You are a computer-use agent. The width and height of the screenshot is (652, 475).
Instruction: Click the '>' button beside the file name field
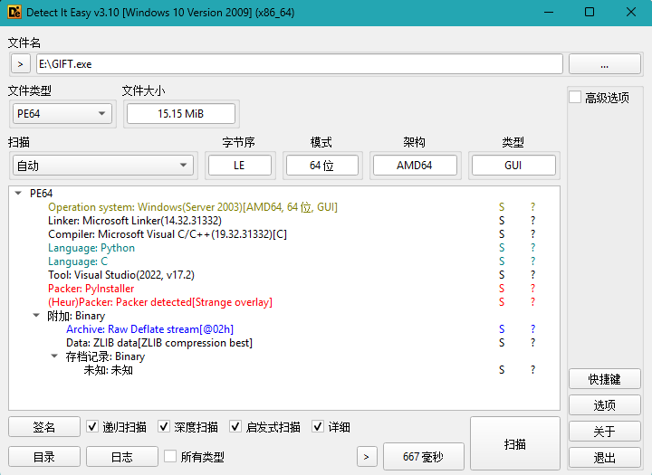point(20,64)
